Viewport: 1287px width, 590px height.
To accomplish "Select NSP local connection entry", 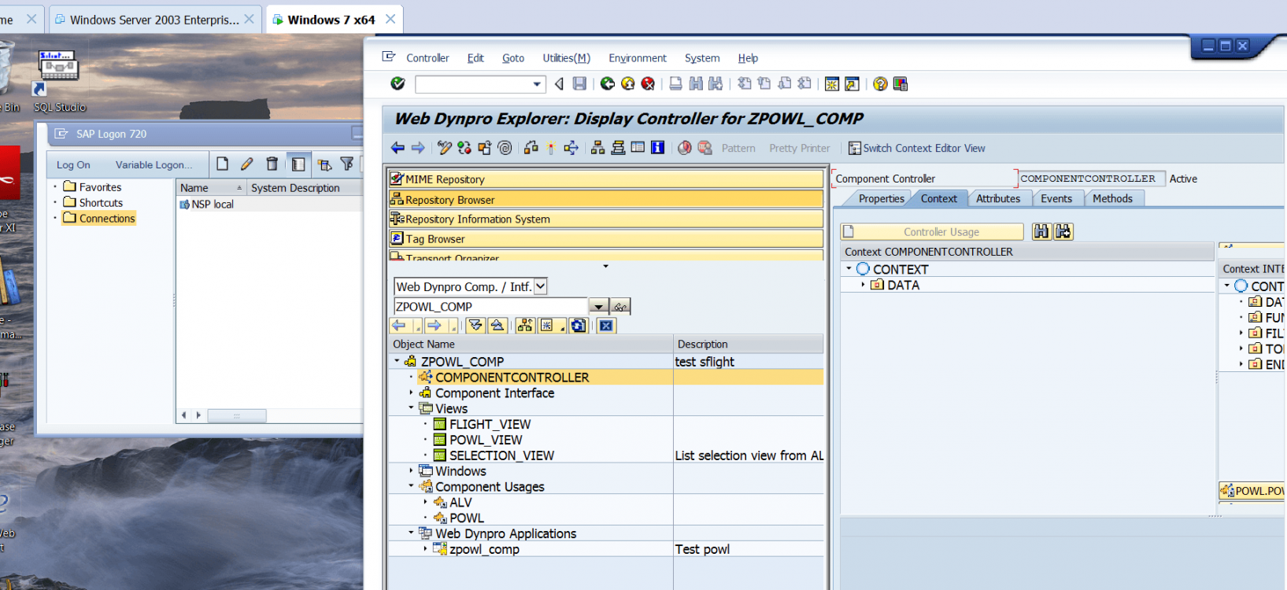I will coord(213,204).
